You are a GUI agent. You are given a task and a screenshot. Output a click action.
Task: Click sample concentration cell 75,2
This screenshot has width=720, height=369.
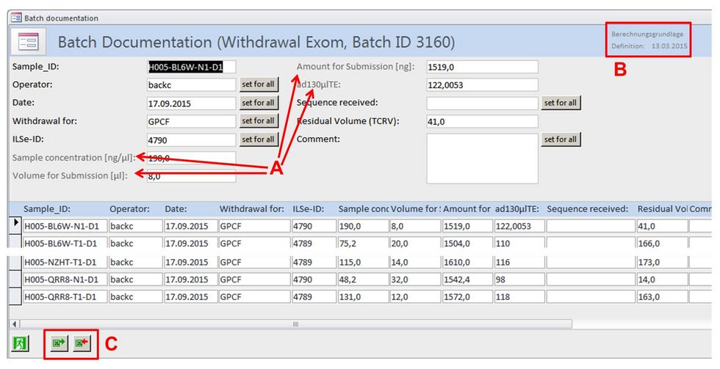pos(363,243)
